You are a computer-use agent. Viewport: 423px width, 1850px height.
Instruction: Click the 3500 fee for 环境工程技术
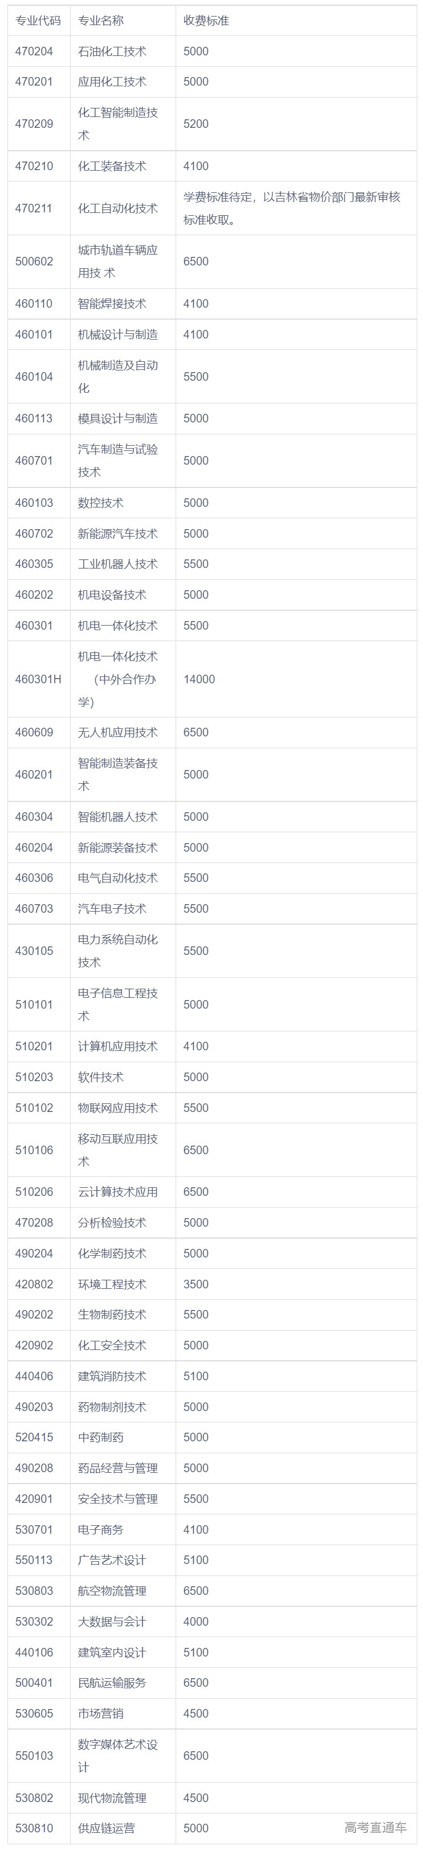pyautogui.click(x=196, y=1284)
